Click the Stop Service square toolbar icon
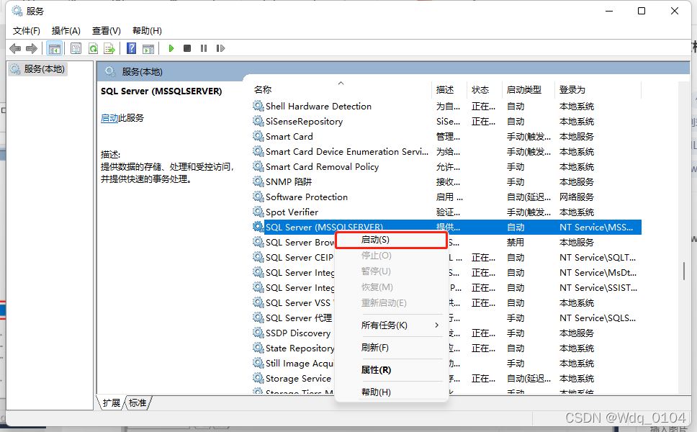697x432 pixels. click(x=187, y=48)
